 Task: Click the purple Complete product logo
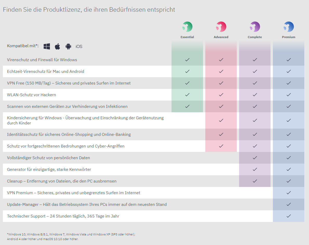(x=255, y=27)
